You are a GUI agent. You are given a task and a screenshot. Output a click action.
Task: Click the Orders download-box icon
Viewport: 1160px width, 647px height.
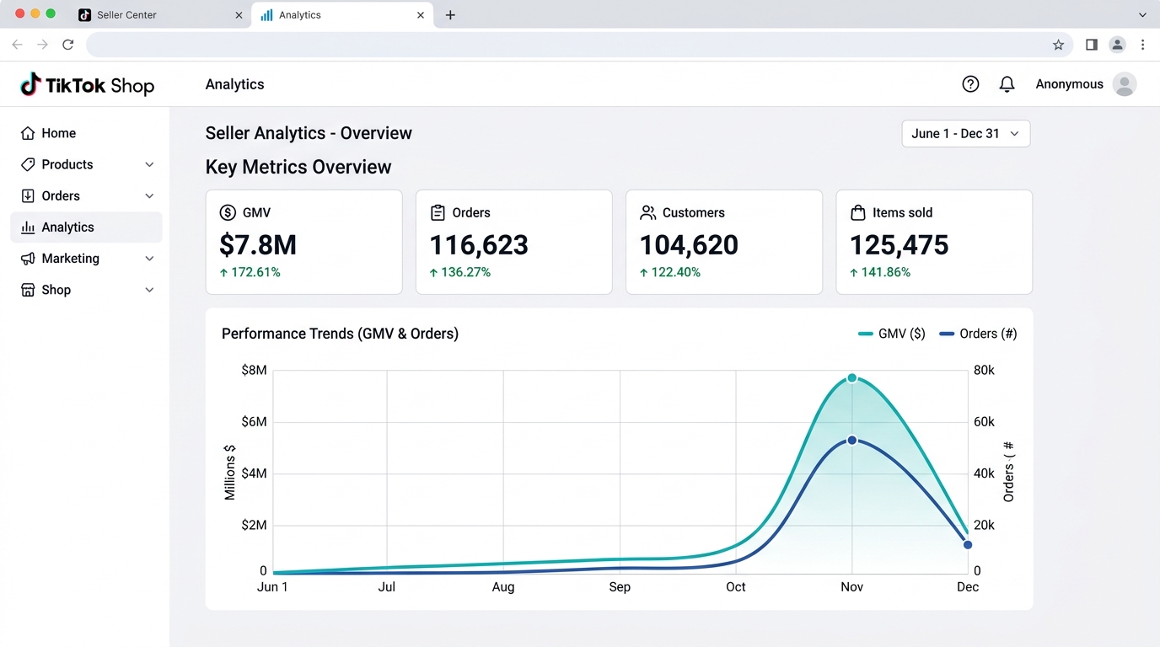(28, 195)
